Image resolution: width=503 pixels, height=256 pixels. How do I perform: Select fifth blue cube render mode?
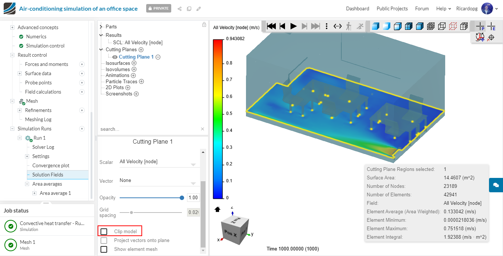coord(419,26)
